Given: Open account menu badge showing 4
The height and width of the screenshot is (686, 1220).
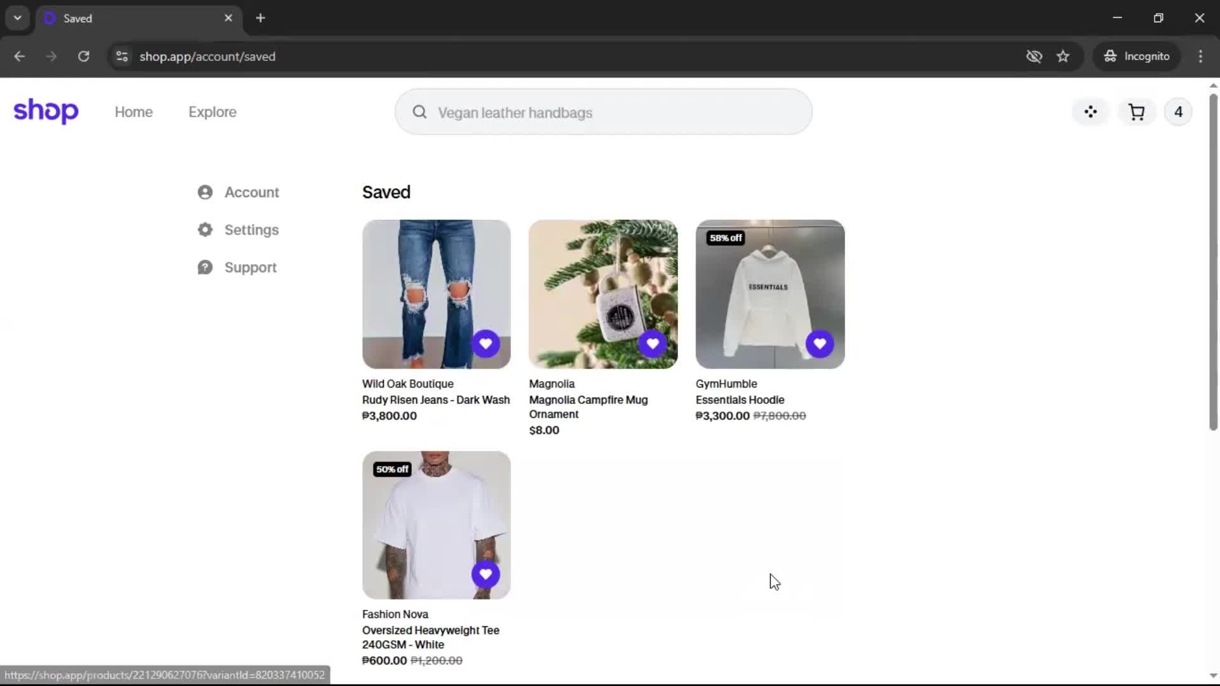Looking at the screenshot, I should (x=1178, y=112).
